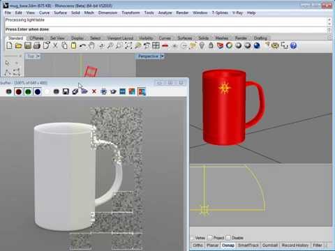Click the Open file folder icon
The height and width of the screenshot is (251, 335).
[18, 45]
